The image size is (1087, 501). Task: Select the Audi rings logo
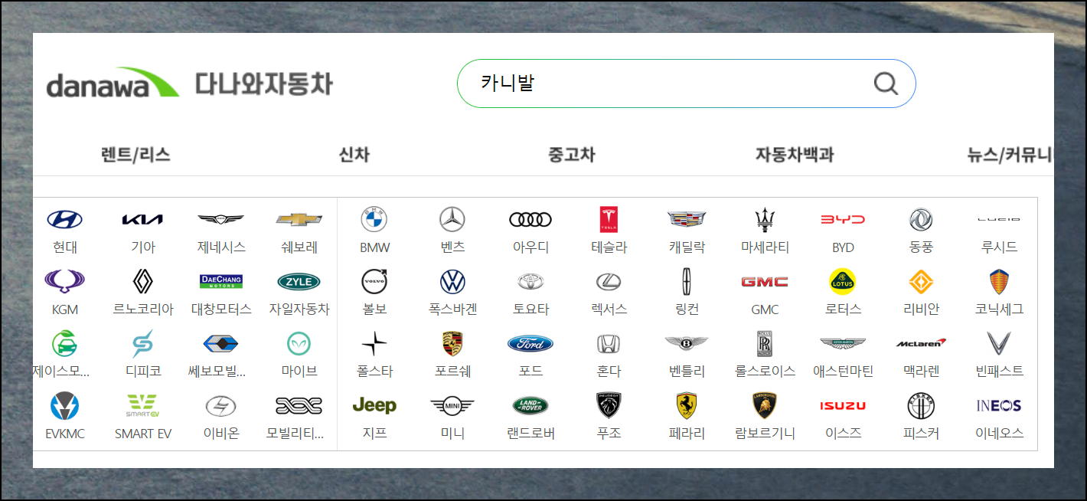530,220
